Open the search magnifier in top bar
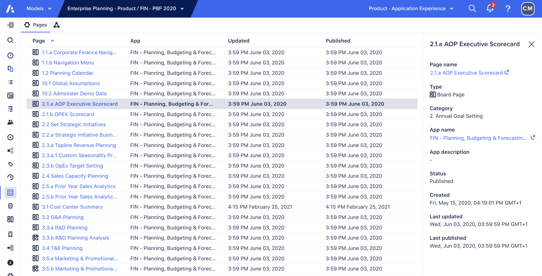This screenshot has width=542, height=276. pos(472,8)
